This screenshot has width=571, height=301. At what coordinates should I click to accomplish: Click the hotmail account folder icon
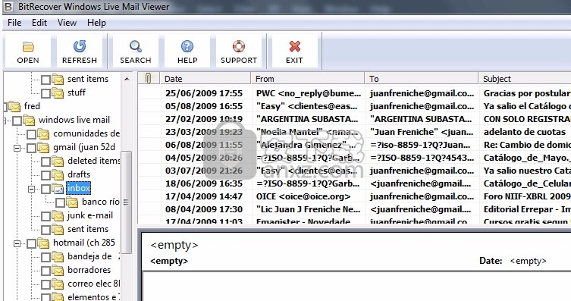pos(43,243)
